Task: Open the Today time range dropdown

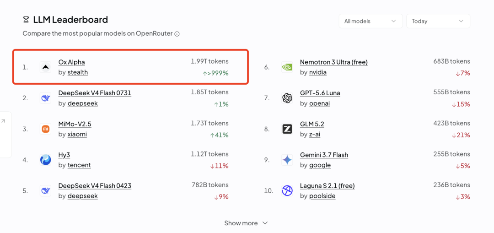Action: 438,21
